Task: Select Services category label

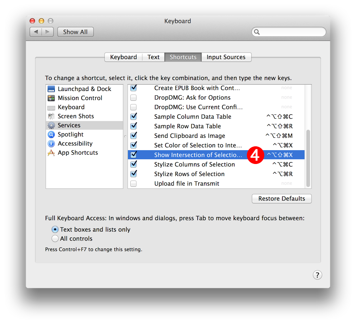Action: (x=69, y=125)
